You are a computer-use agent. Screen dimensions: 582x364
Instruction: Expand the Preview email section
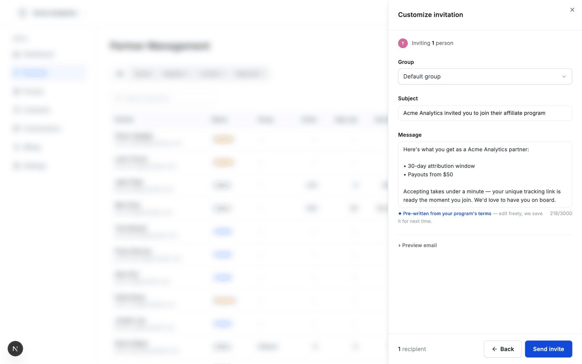point(418,245)
